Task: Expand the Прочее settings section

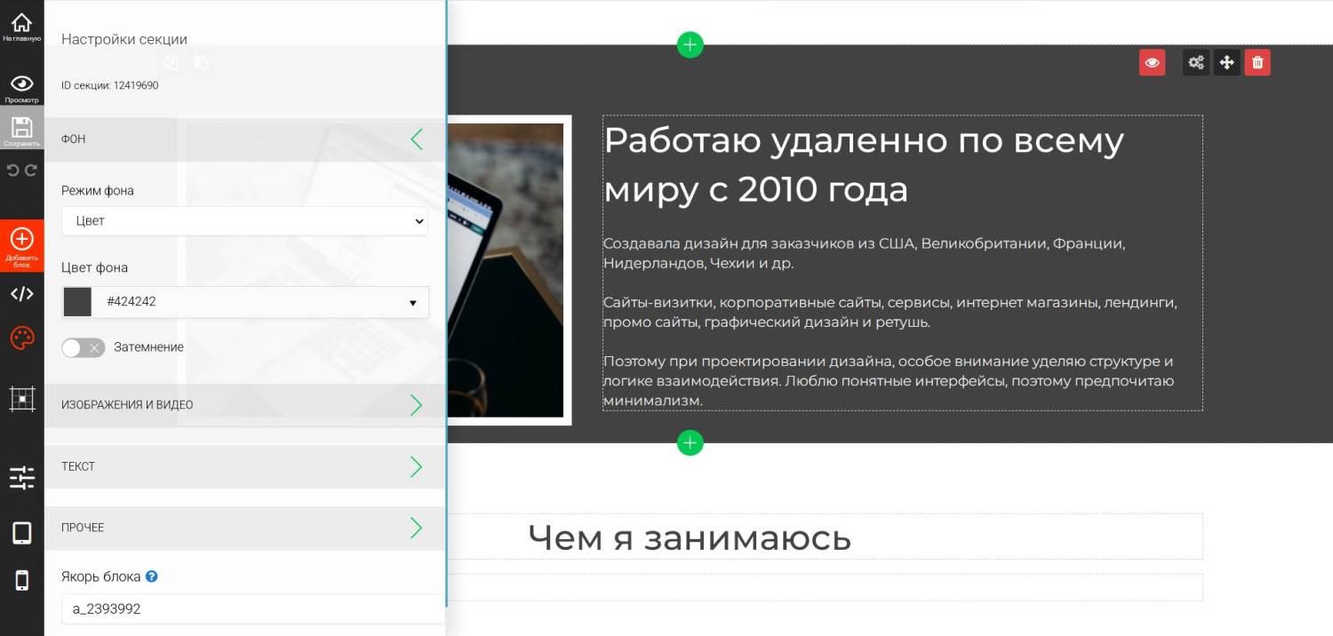Action: pos(244,528)
